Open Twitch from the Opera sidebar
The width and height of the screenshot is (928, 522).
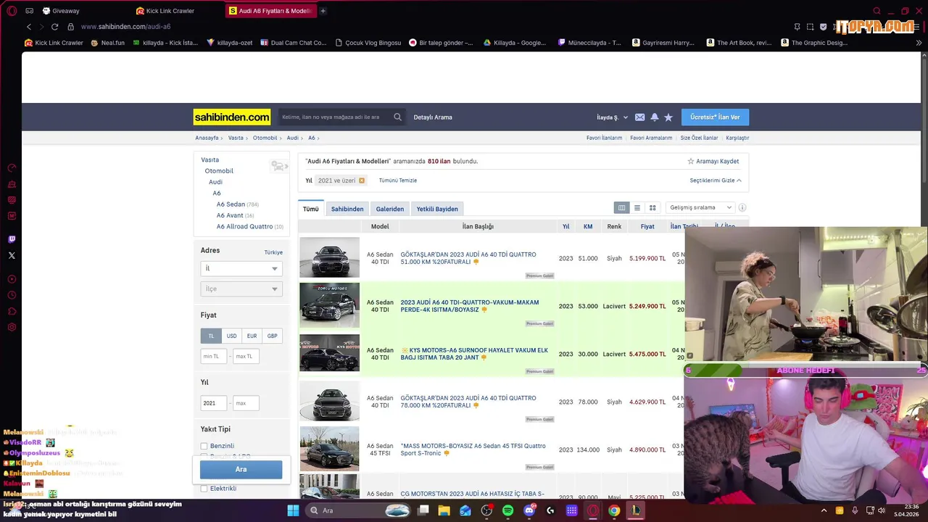12,239
